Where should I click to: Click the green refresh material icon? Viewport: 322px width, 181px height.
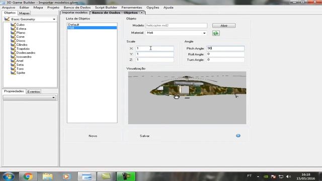[x=216, y=33]
